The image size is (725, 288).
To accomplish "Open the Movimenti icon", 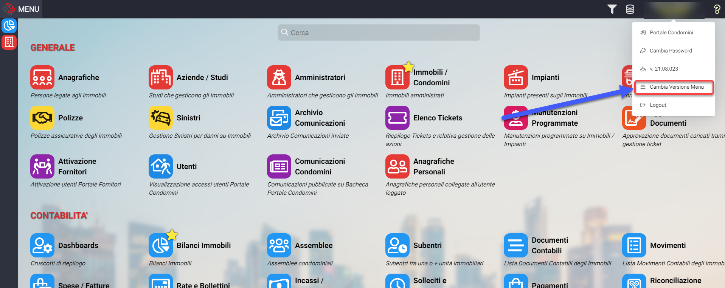I will pyautogui.click(x=634, y=245).
